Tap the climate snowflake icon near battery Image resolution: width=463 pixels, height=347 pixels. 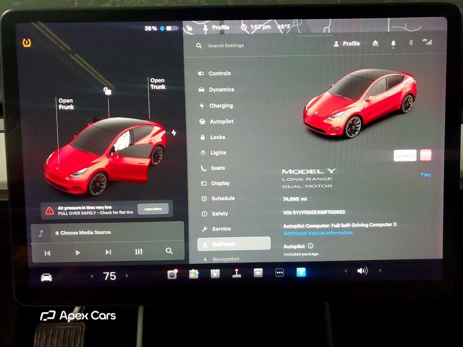(x=162, y=28)
